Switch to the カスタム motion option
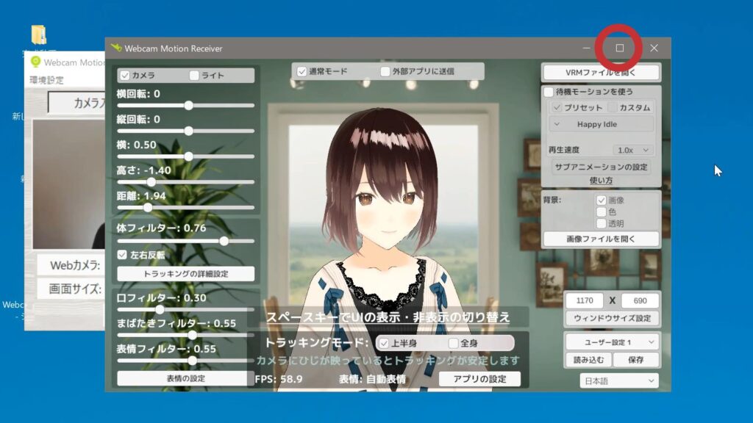The image size is (753, 423). click(613, 108)
